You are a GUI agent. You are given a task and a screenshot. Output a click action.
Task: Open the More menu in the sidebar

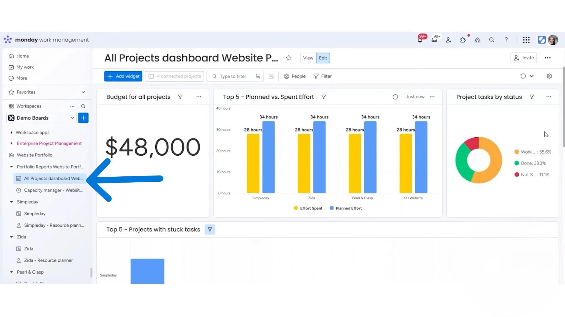(x=18, y=78)
